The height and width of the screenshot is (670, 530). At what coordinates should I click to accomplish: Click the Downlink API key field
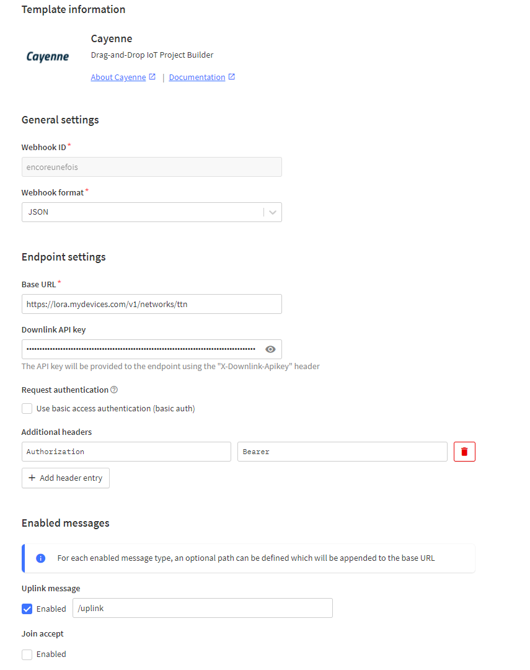click(152, 349)
